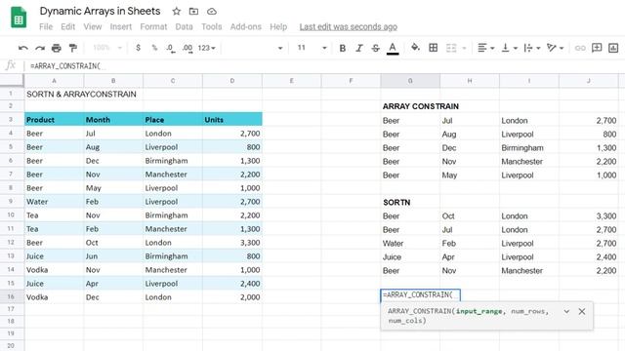The width and height of the screenshot is (625, 351).
Task: Open the vertical align dropdown
Action: pos(509,48)
